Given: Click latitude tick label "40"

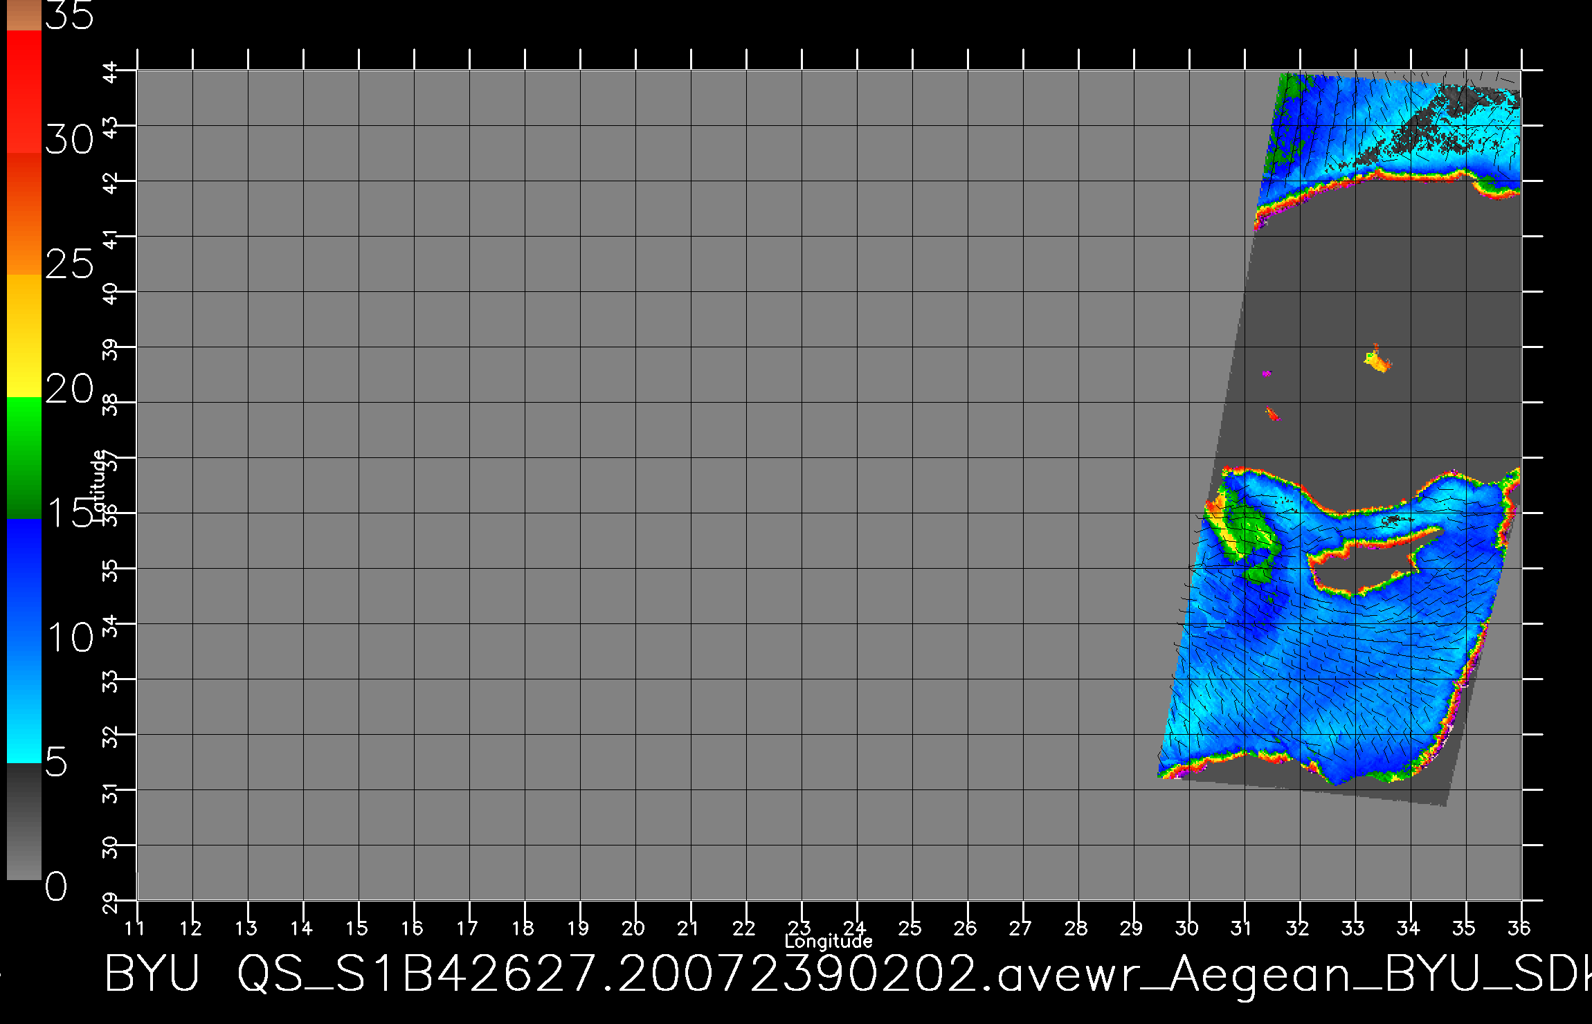Looking at the screenshot, I should coord(111,294).
